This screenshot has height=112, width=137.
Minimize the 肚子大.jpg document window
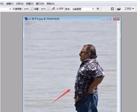pyautogui.click(x=104, y=19)
